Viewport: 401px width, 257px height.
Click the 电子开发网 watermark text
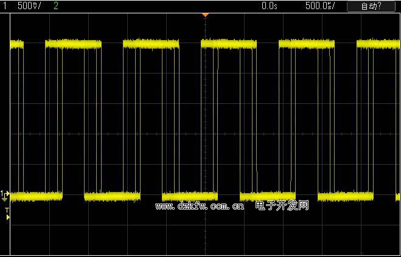(282, 206)
